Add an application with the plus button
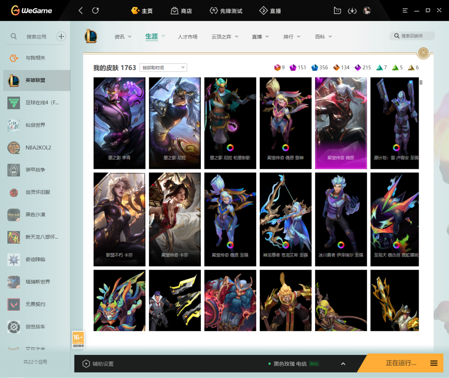The width and height of the screenshot is (449, 378). (61, 36)
